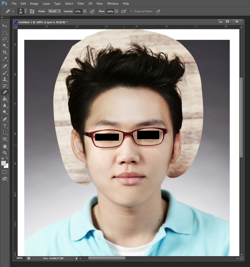Select the Paint Bucket tool
This screenshot has height=267, width=250.
tap(5, 99)
